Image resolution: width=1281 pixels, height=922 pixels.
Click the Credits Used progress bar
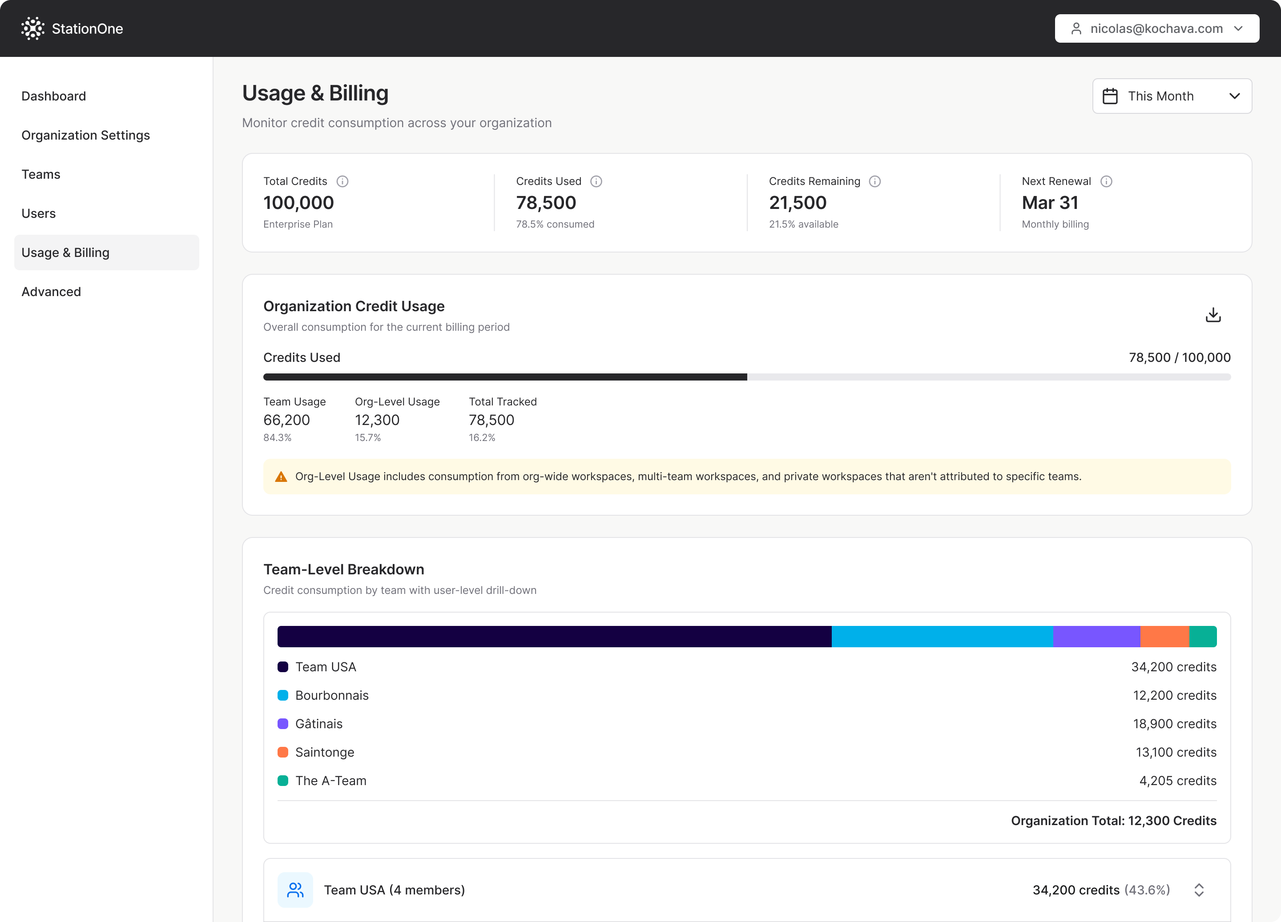[747, 377]
